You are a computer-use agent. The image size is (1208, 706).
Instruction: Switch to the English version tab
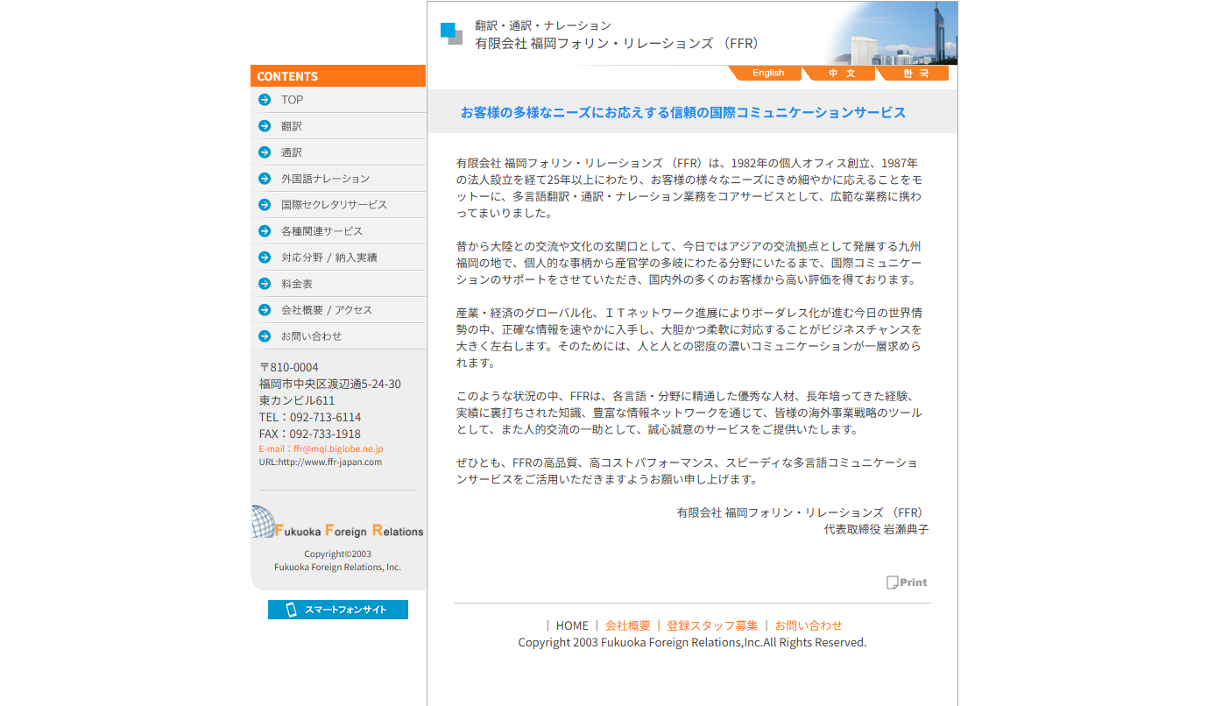click(x=766, y=73)
